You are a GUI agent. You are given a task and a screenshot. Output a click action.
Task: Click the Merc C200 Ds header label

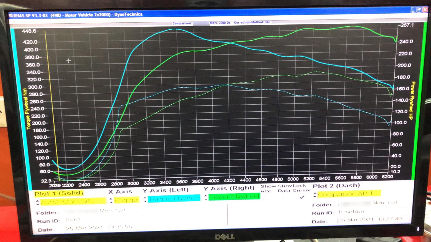pyautogui.click(x=220, y=23)
